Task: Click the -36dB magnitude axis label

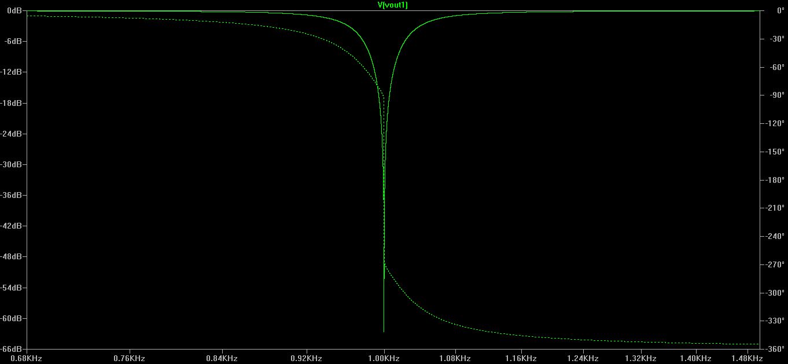Action: pos(10,195)
